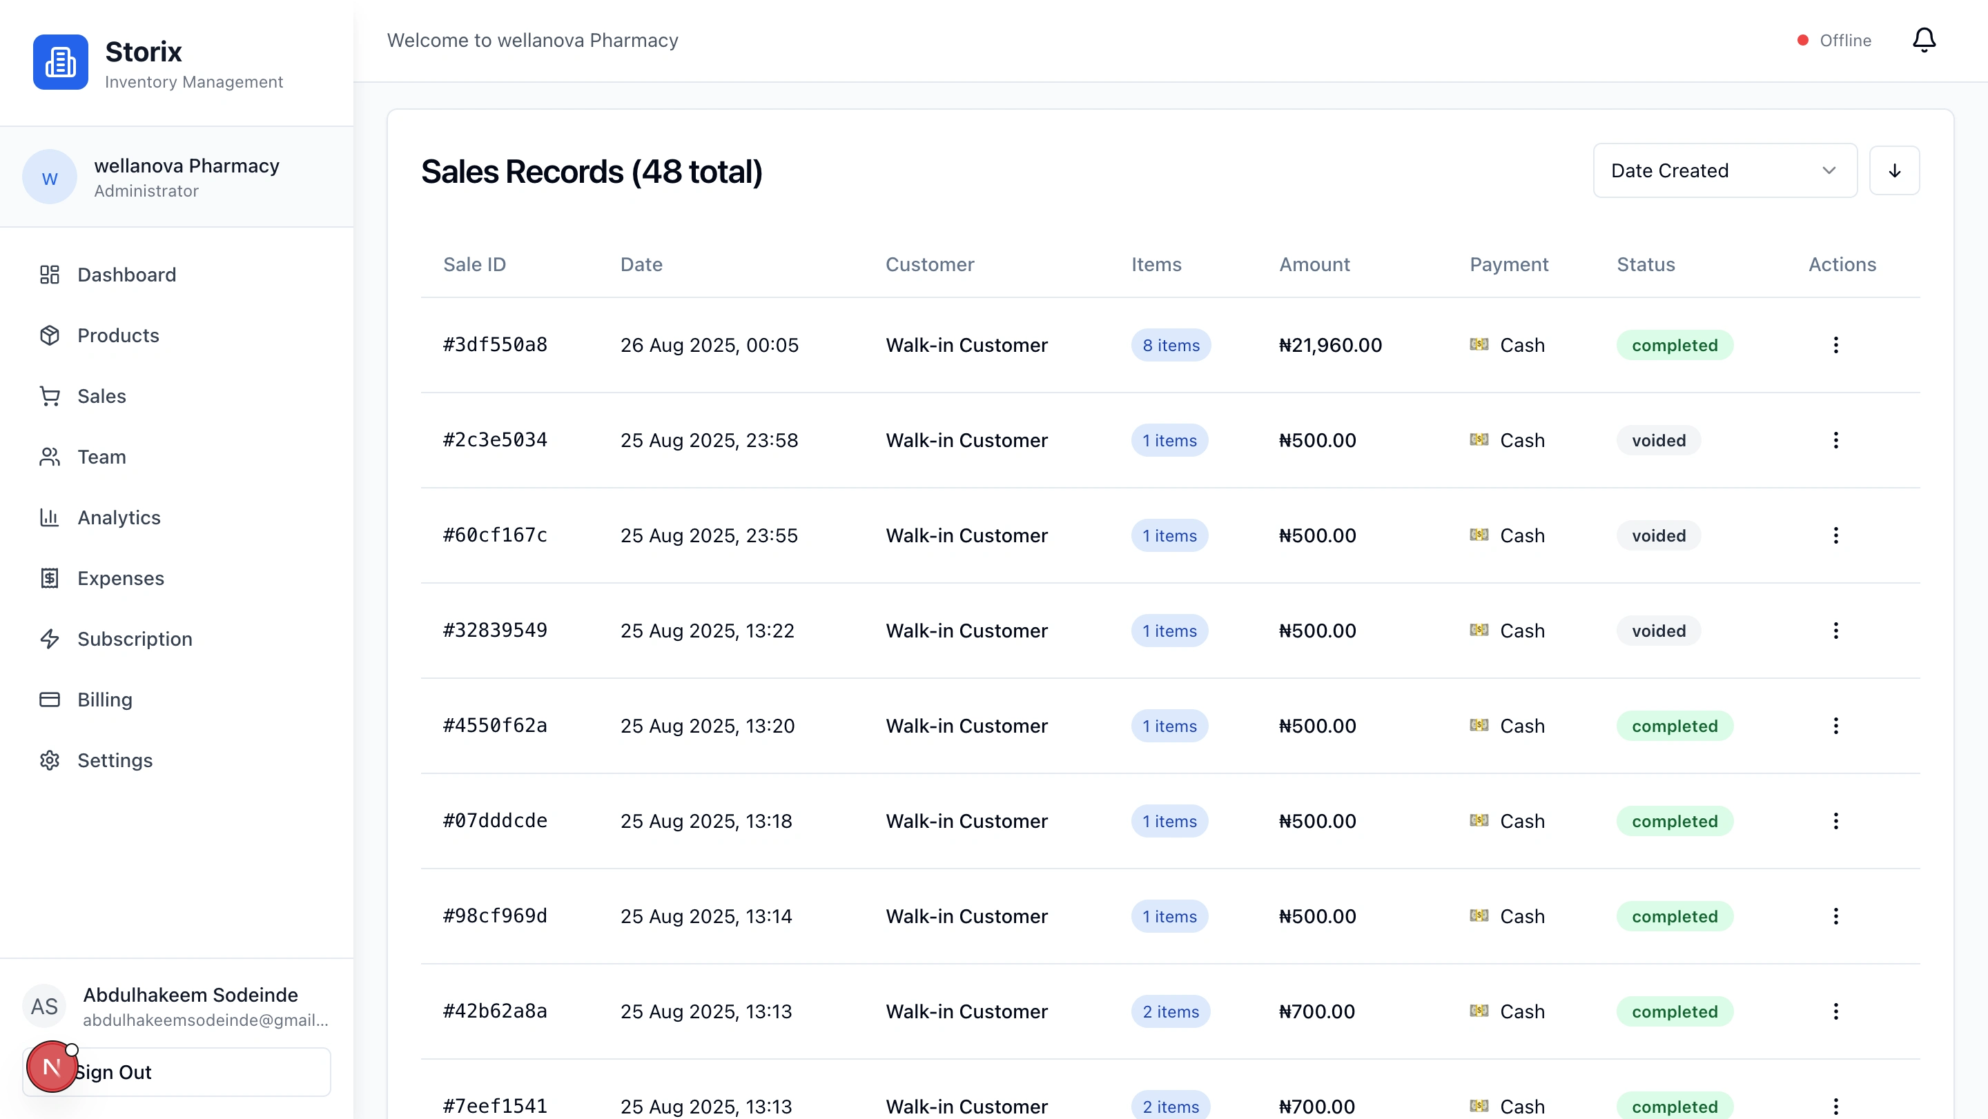Click the Analytics bar chart icon

point(50,517)
